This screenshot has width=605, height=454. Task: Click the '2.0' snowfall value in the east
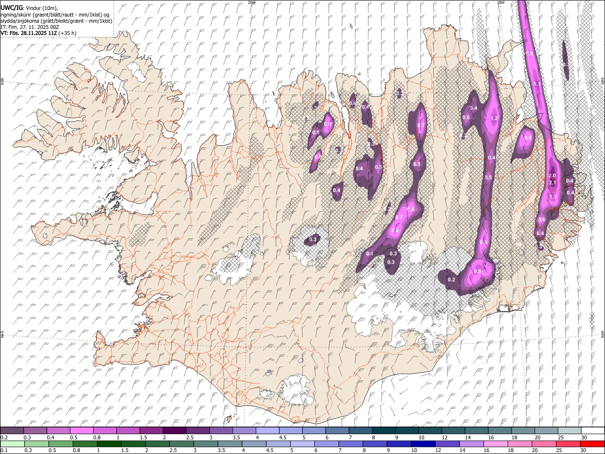552,175
